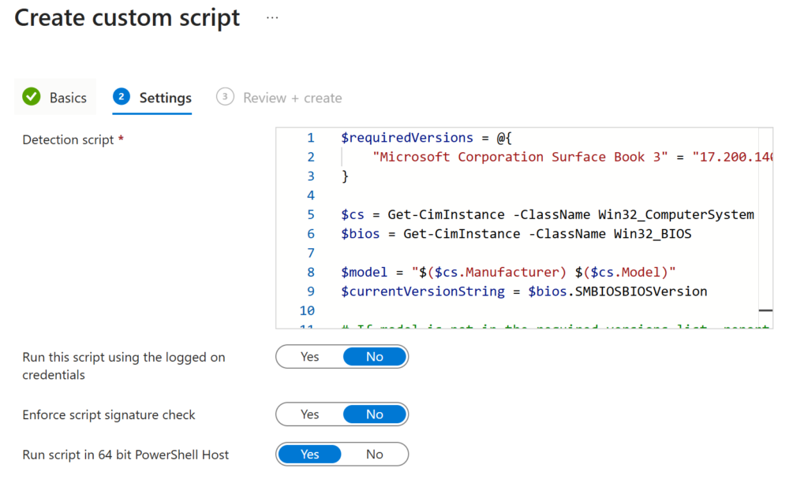Click the green checkmark icon on Basics
This screenshot has height=490, width=808.
point(32,97)
